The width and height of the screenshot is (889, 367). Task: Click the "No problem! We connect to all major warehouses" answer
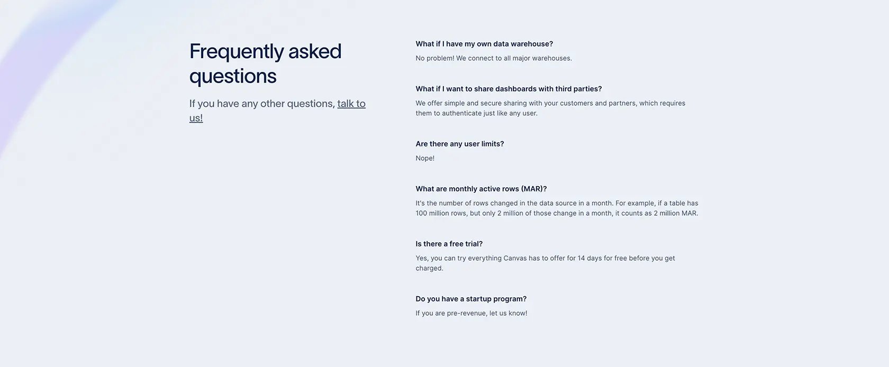[x=494, y=58]
